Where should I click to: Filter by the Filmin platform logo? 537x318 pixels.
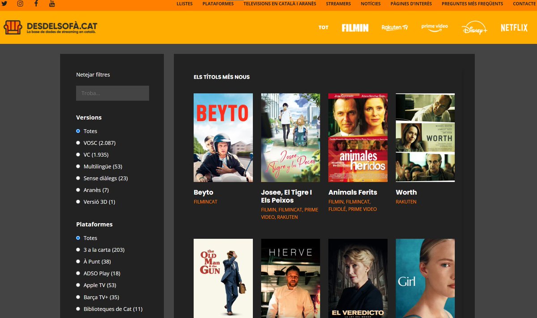coord(355,28)
